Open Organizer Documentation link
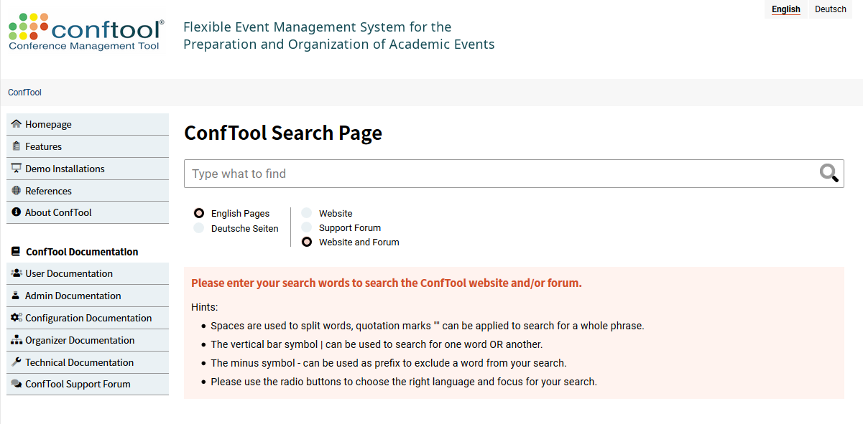The image size is (863, 424). (x=88, y=340)
